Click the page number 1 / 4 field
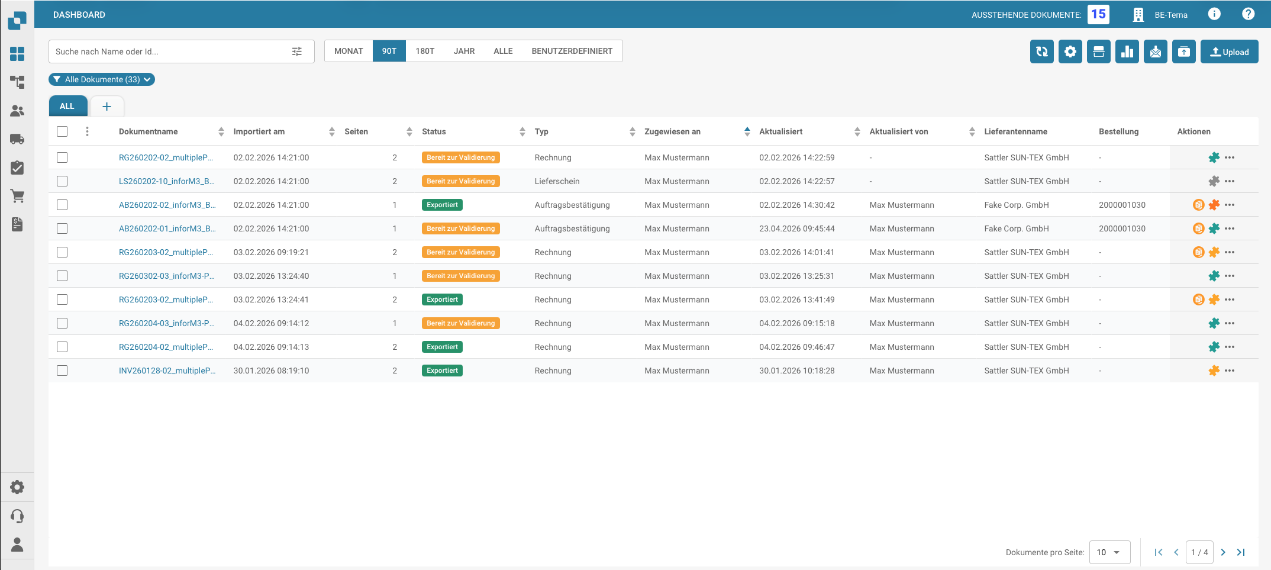The image size is (1271, 570). coord(1199,552)
